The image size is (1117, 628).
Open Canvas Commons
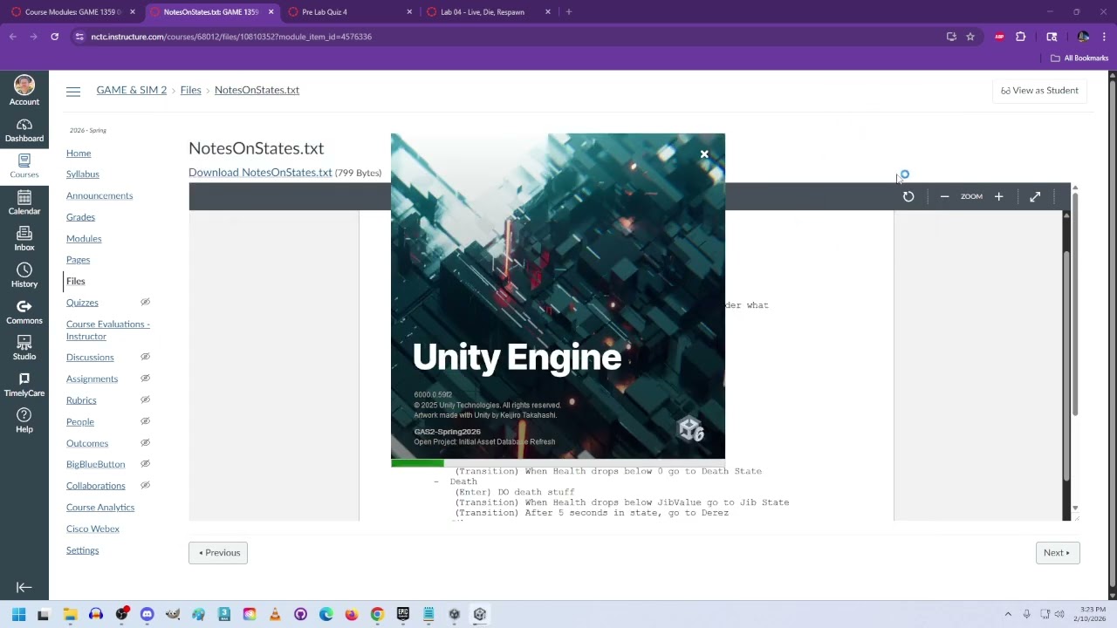click(x=24, y=312)
